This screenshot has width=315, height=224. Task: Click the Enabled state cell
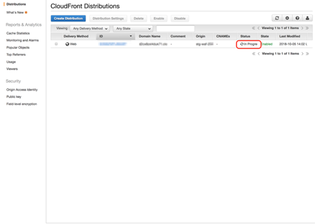tap(267, 44)
